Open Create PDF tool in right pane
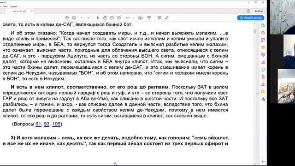 [x=263, y=33]
